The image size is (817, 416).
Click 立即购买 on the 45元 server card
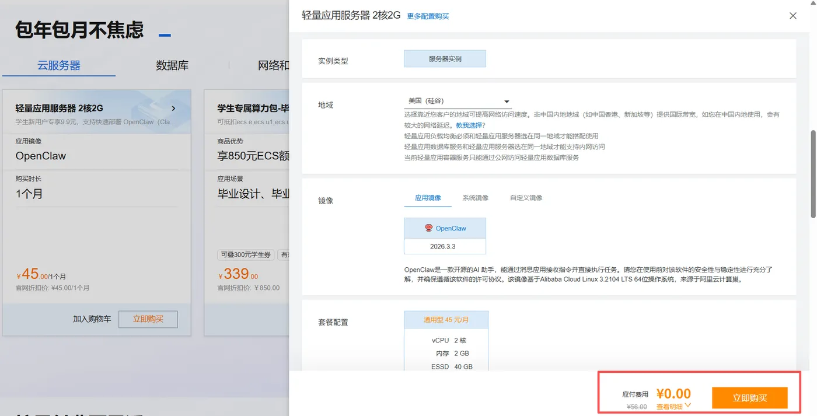(x=148, y=319)
